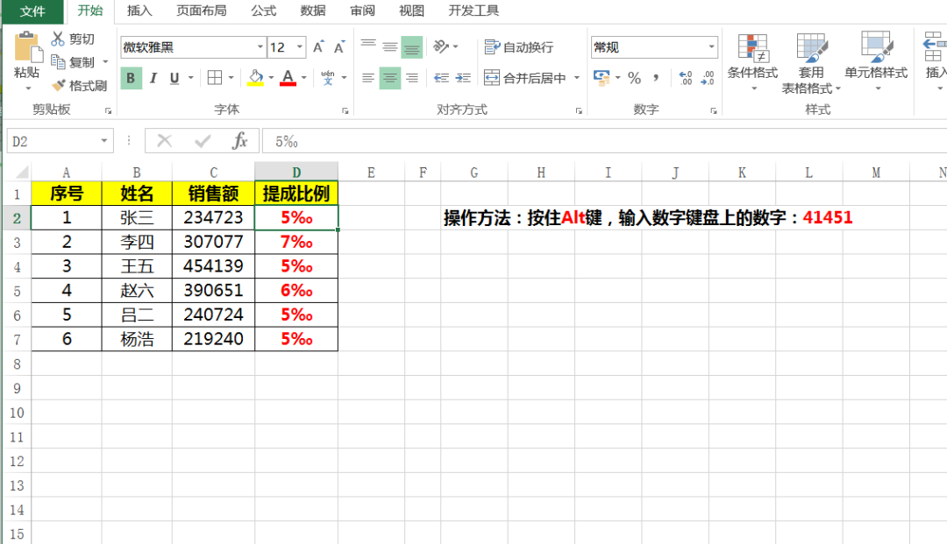Switch to the 审阅 tab

point(362,11)
